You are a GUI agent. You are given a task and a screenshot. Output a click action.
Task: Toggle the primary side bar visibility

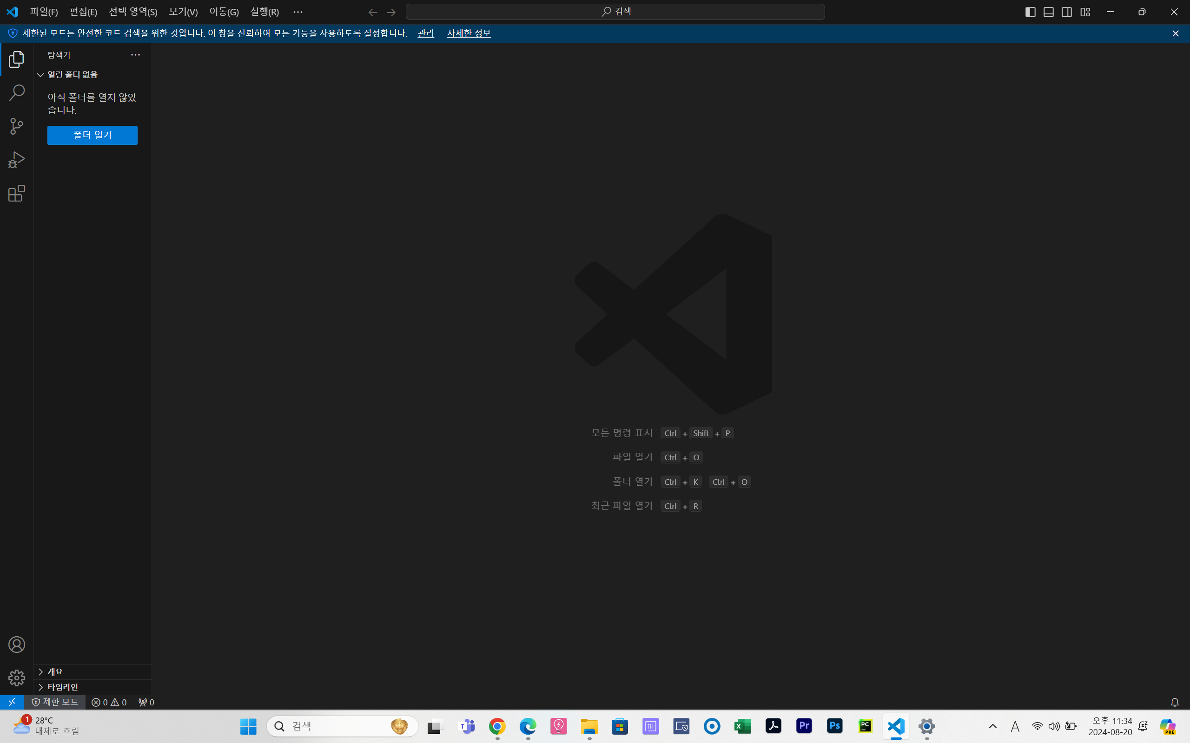(1030, 12)
